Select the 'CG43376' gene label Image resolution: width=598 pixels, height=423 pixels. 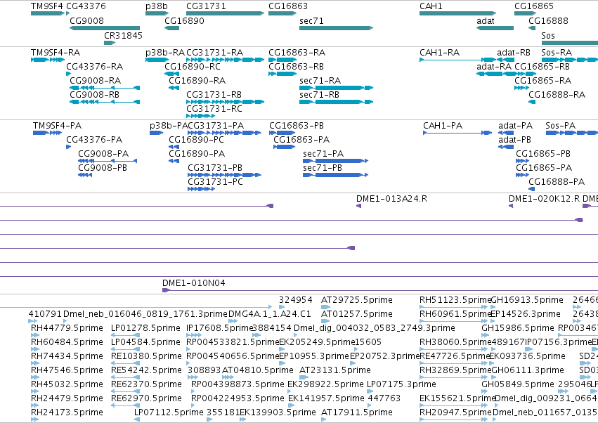86,6
